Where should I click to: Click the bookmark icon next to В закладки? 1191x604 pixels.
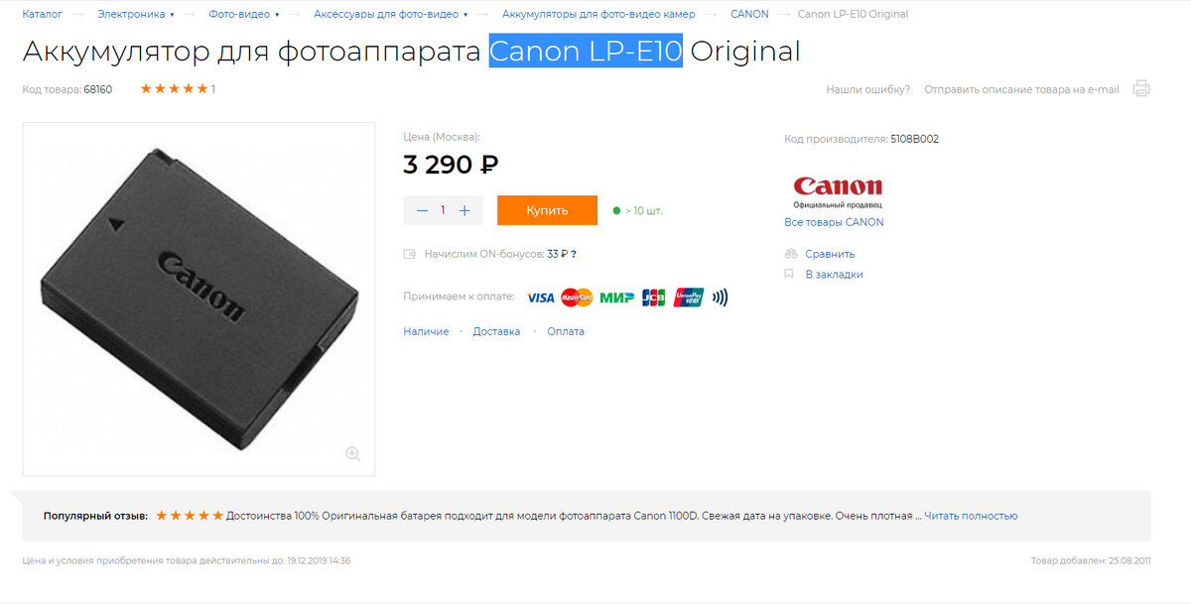789,274
